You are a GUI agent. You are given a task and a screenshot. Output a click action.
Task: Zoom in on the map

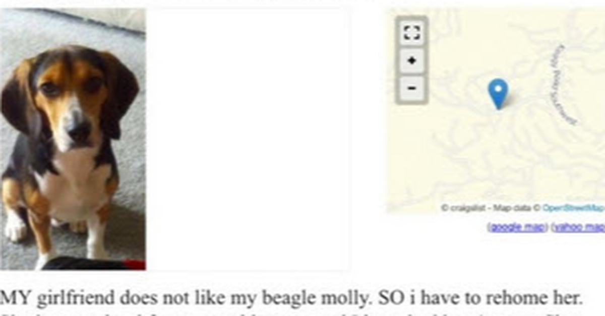tap(412, 61)
